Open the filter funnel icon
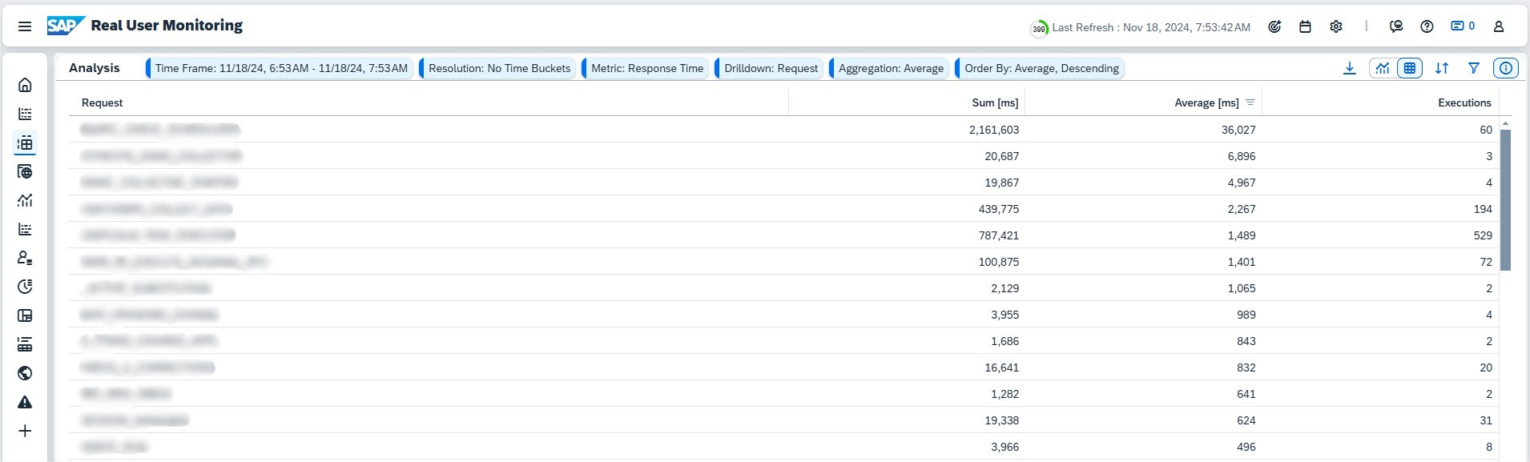Screen dimensions: 1530x462 point(1474,68)
